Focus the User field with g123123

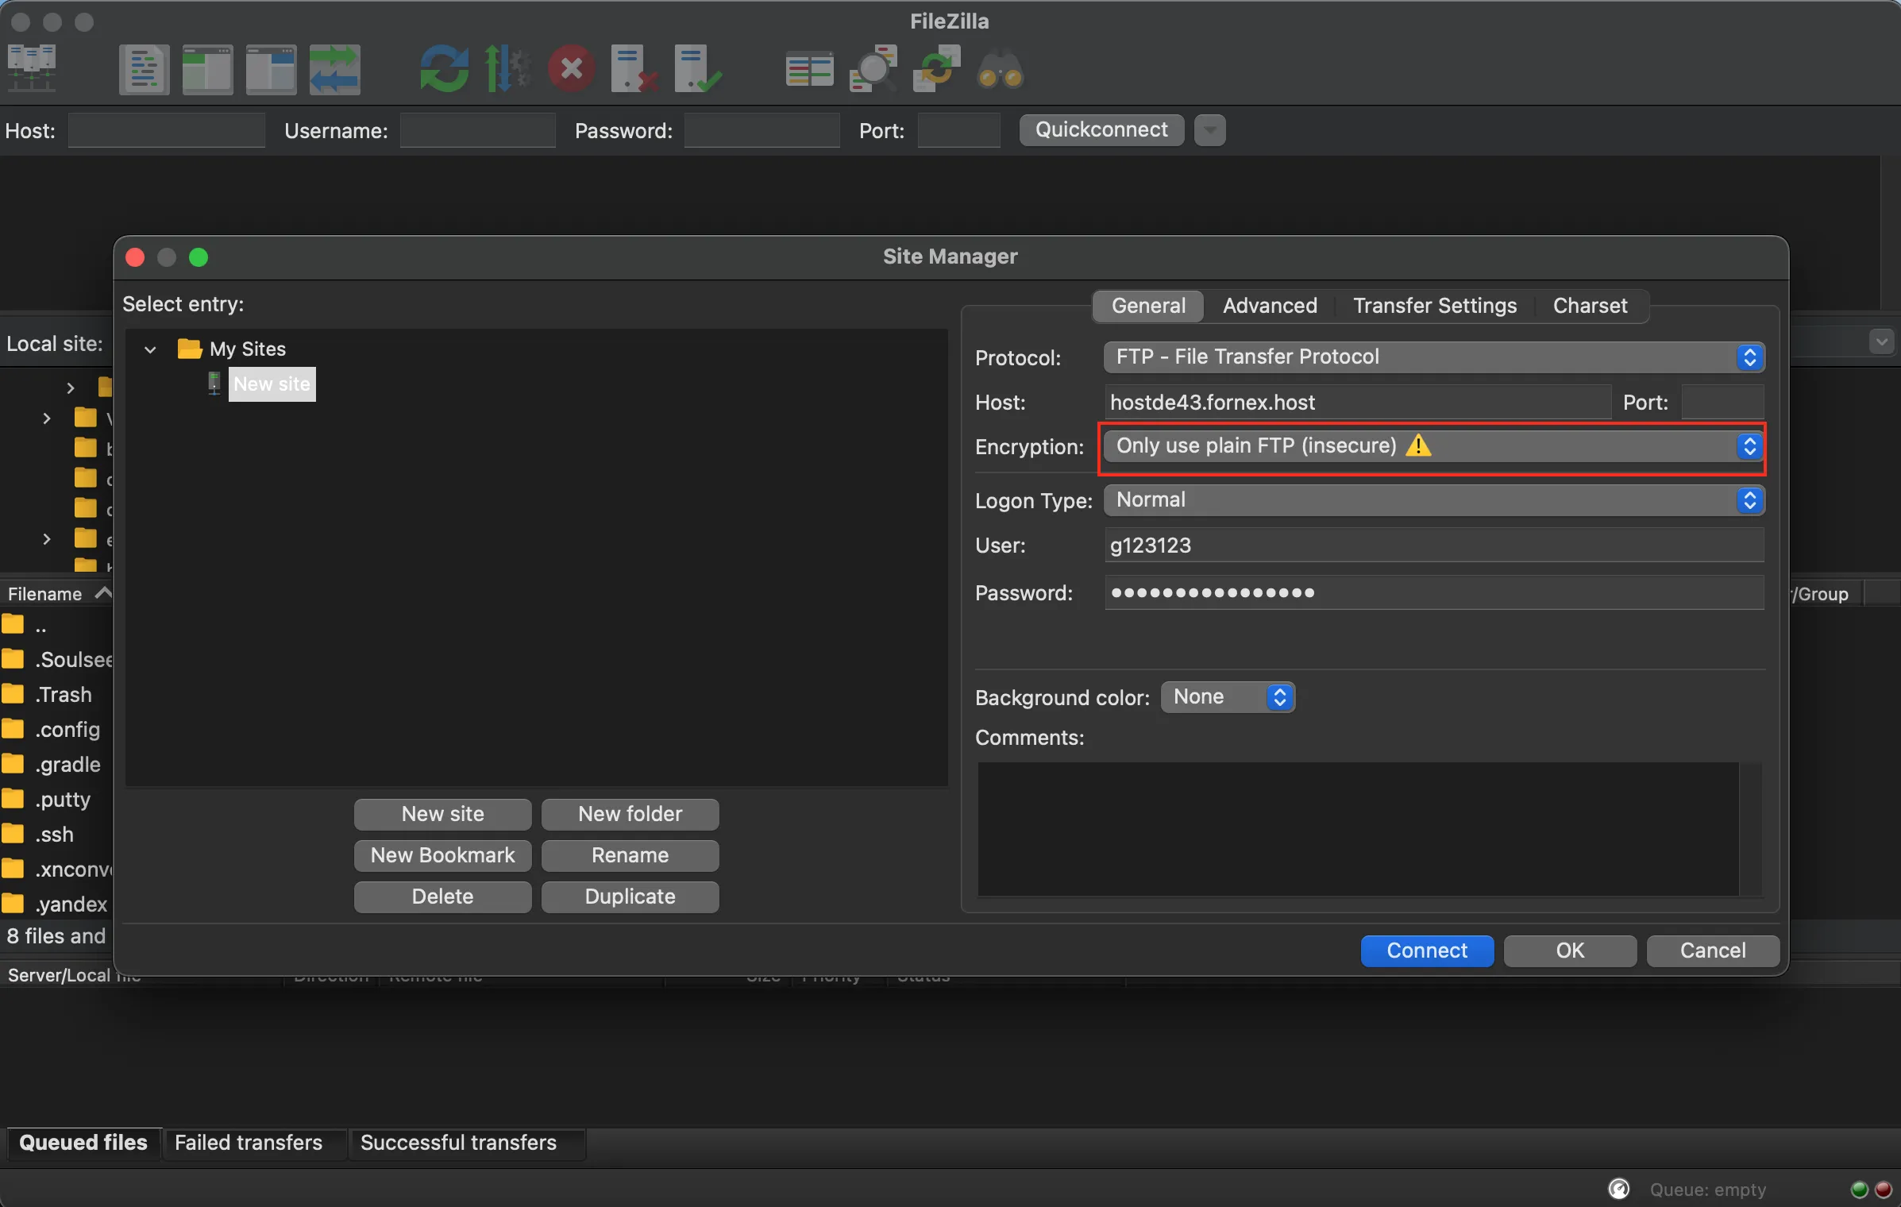point(1433,546)
